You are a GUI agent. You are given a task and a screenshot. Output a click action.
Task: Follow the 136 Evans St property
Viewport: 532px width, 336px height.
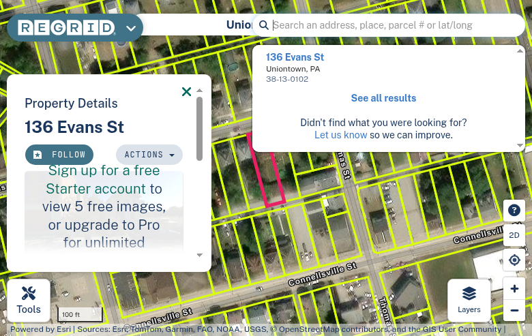tap(59, 155)
